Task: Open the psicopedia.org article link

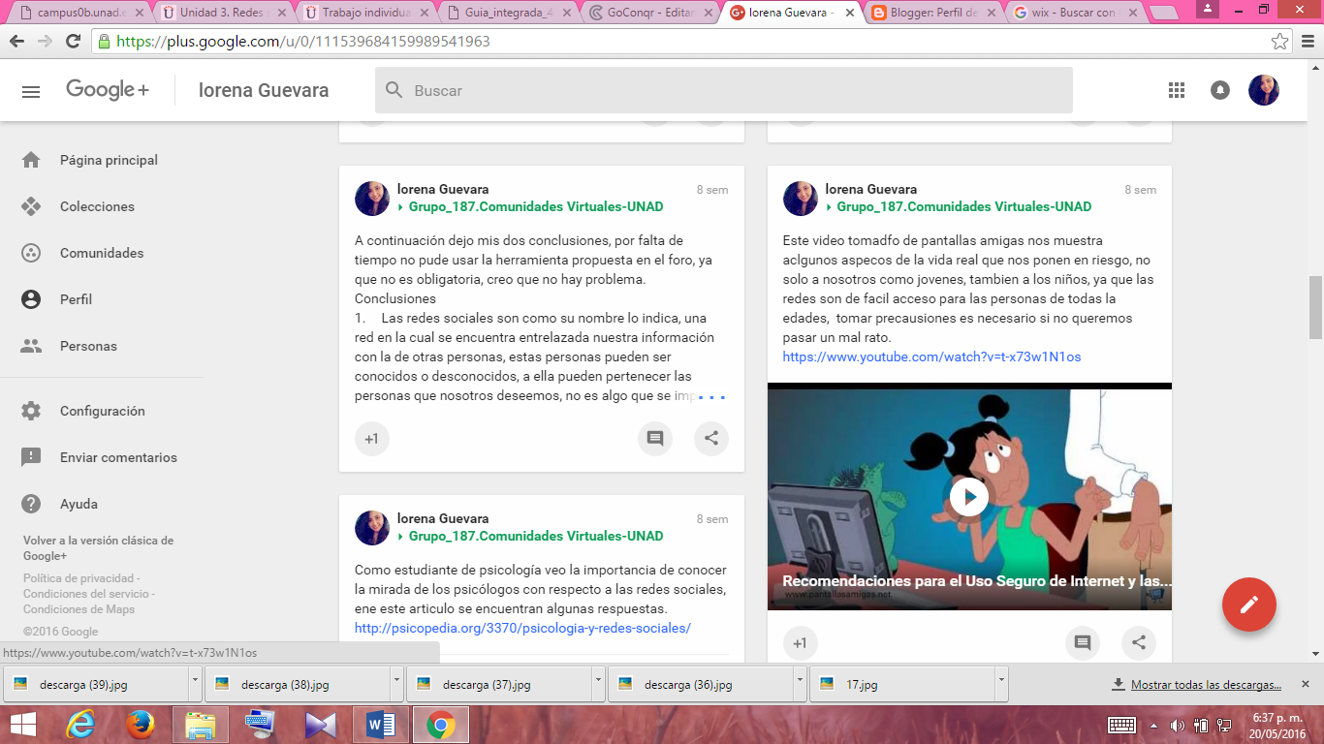Action: [x=522, y=628]
